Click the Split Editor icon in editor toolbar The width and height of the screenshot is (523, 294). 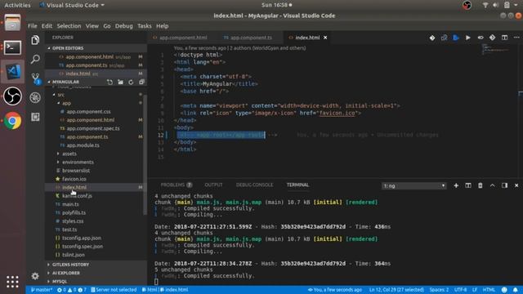click(x=504, y=38)
